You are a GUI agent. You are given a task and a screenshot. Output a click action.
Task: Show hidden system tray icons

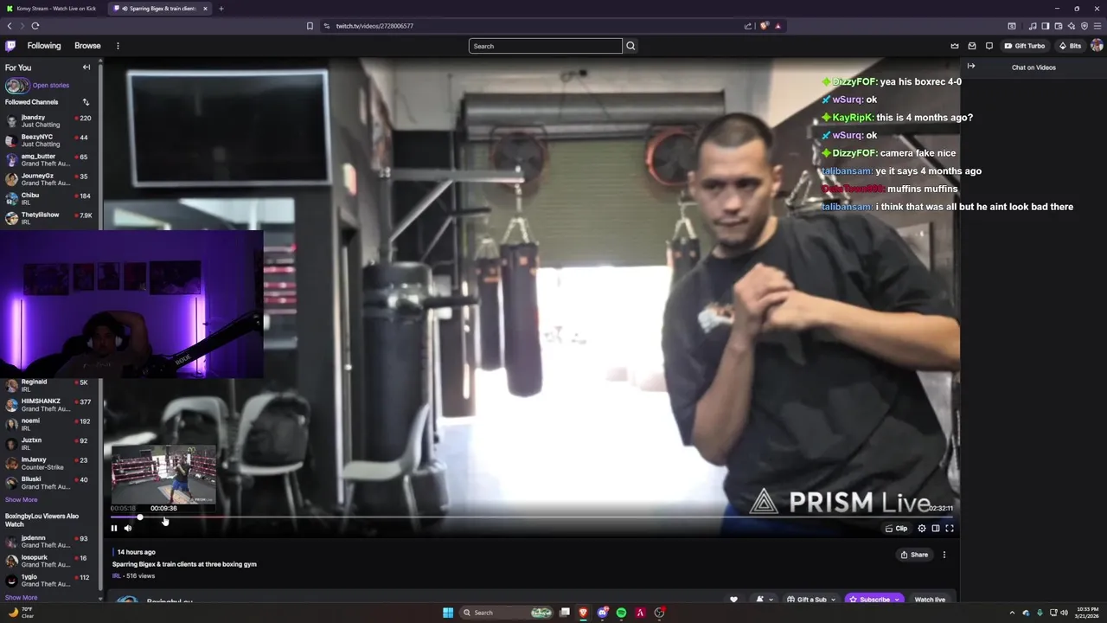click(1013, 613)
